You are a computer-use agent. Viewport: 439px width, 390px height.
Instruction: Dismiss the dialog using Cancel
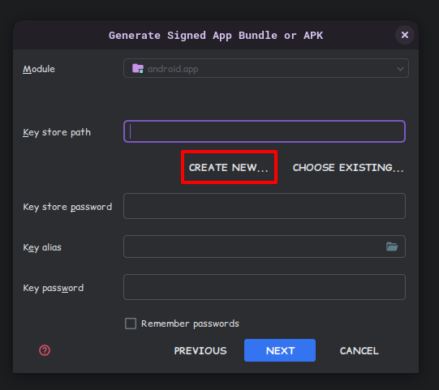click(x=359, y=350)
